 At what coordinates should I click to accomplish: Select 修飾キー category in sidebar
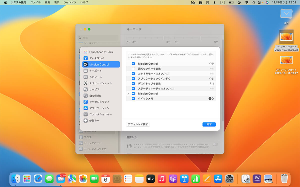101,121
